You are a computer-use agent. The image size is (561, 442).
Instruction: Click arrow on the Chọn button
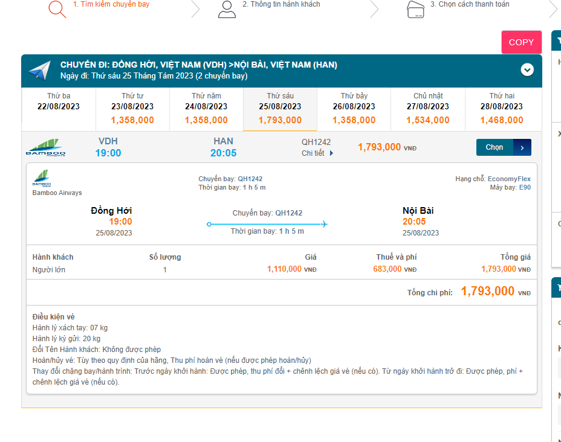point(522,147)
